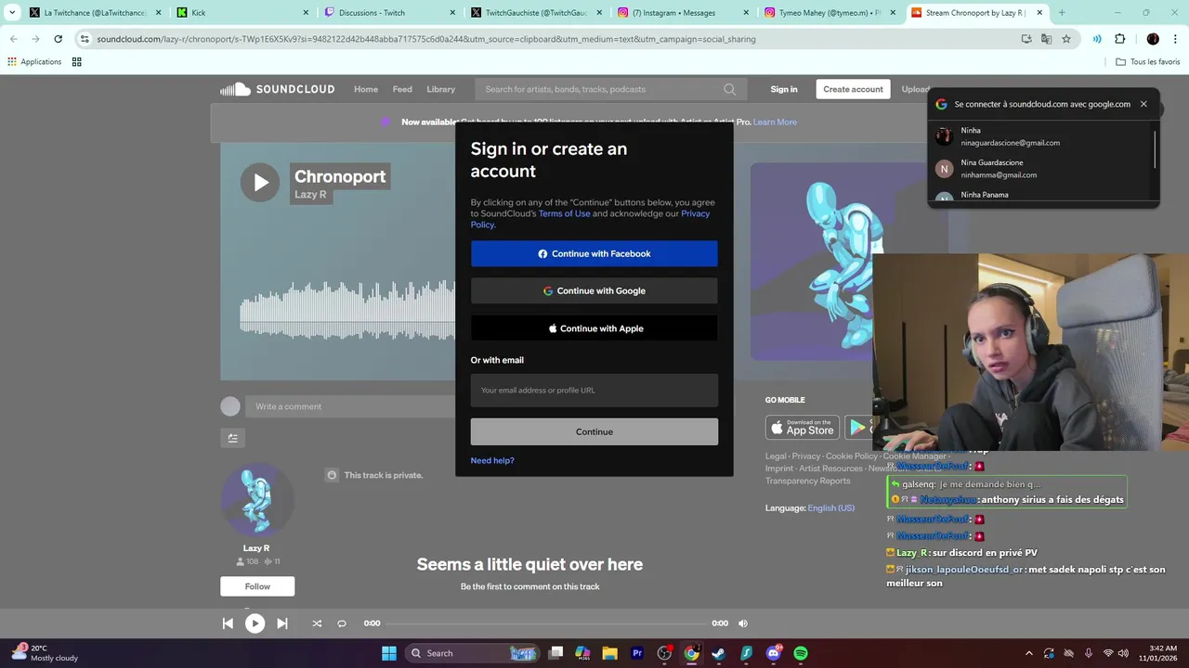Bookmark this page with the star icon
This screenshot has height=668, width=1189.
tap(1066, 39)
